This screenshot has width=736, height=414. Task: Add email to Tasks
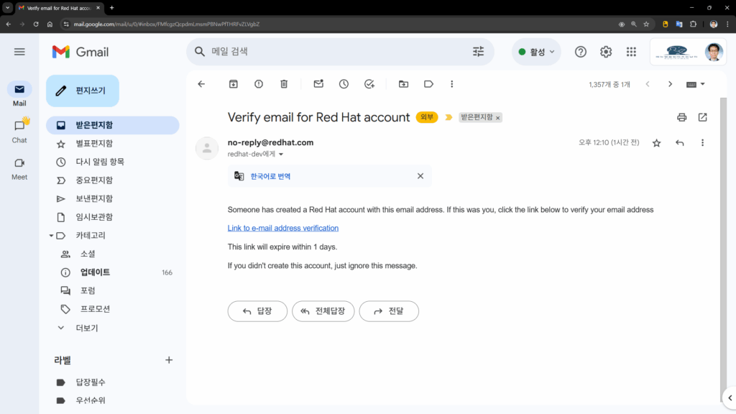pos(369,84)
